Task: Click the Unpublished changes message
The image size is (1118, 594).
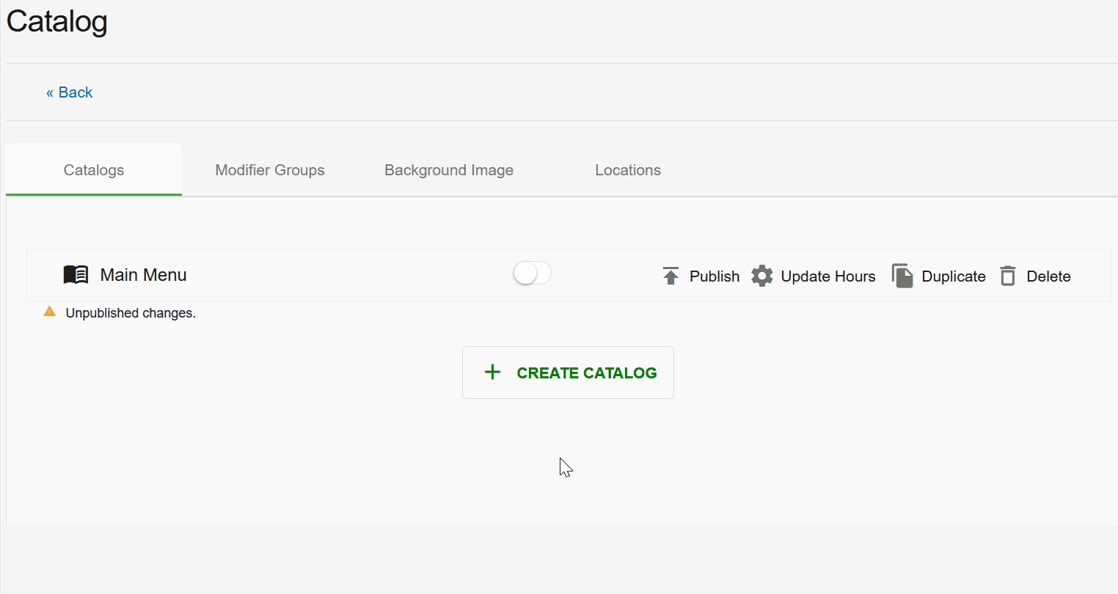Action: point(131,313)
